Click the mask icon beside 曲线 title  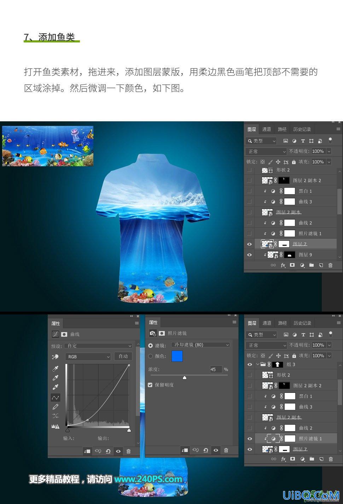tap(64, 334)
